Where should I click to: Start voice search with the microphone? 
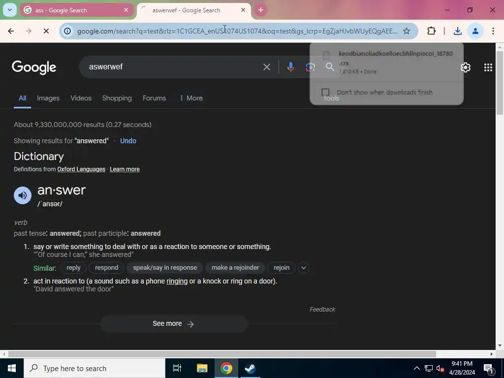(x=290, y=67)
